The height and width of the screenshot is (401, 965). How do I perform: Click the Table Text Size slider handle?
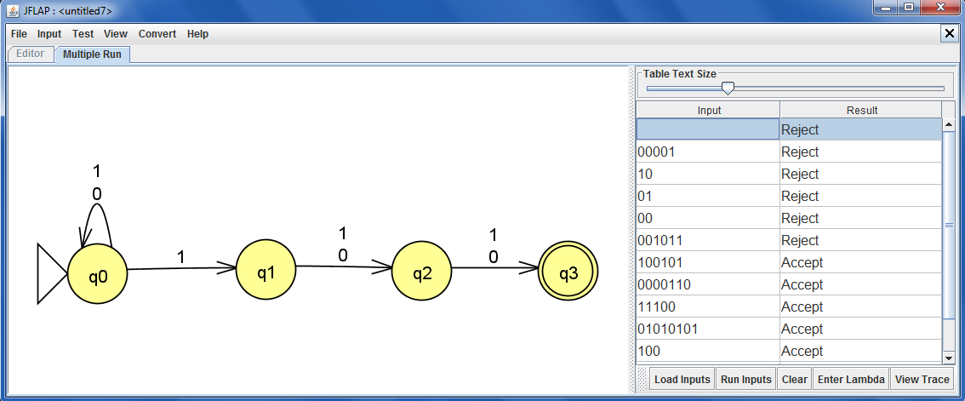(x=728, y=88)
